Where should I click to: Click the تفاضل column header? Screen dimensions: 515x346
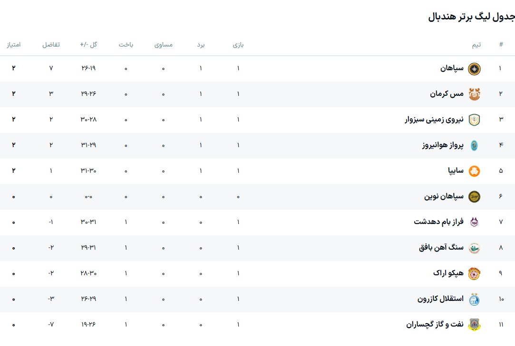pos(51,45)
